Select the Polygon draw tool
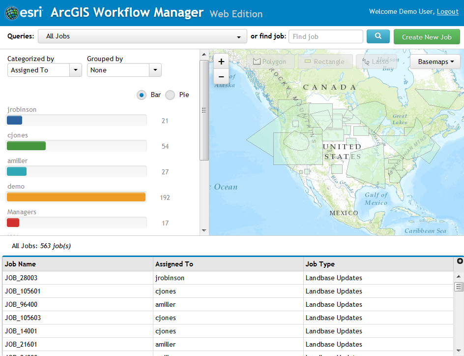The width and height of the screenshot is (464, 356). coord(270,62)
